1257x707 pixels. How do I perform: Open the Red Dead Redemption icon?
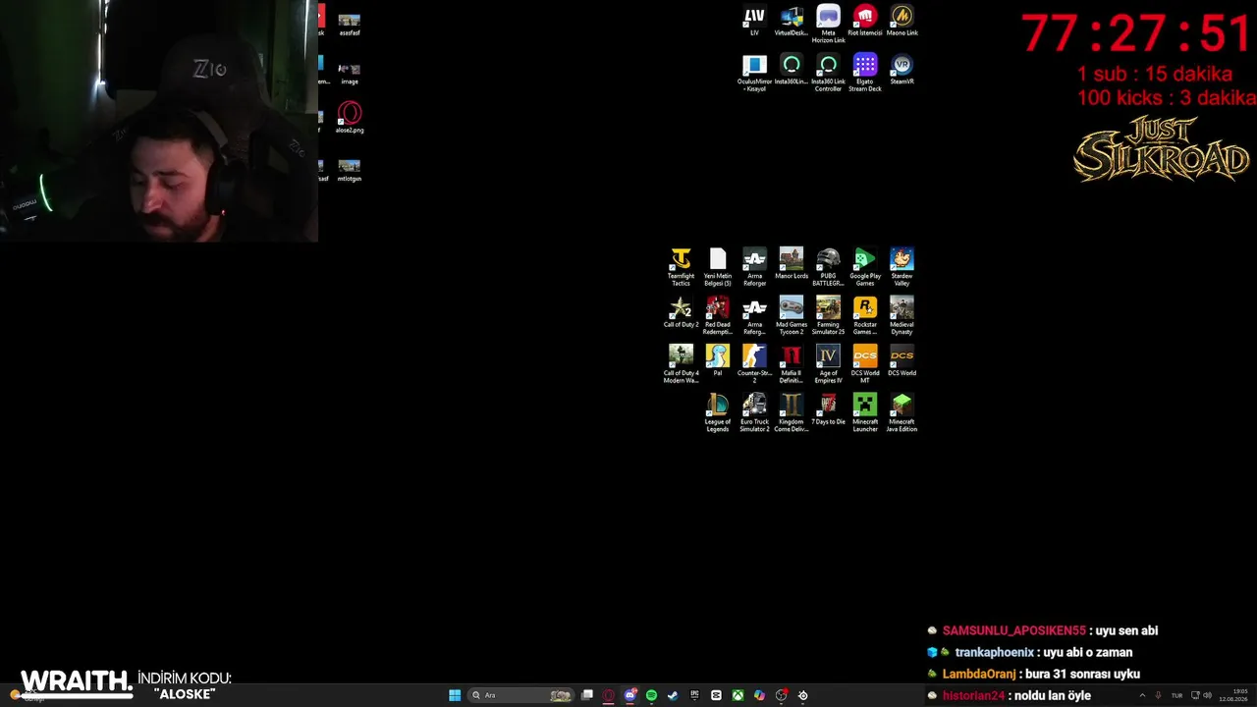tap(718, 316)
